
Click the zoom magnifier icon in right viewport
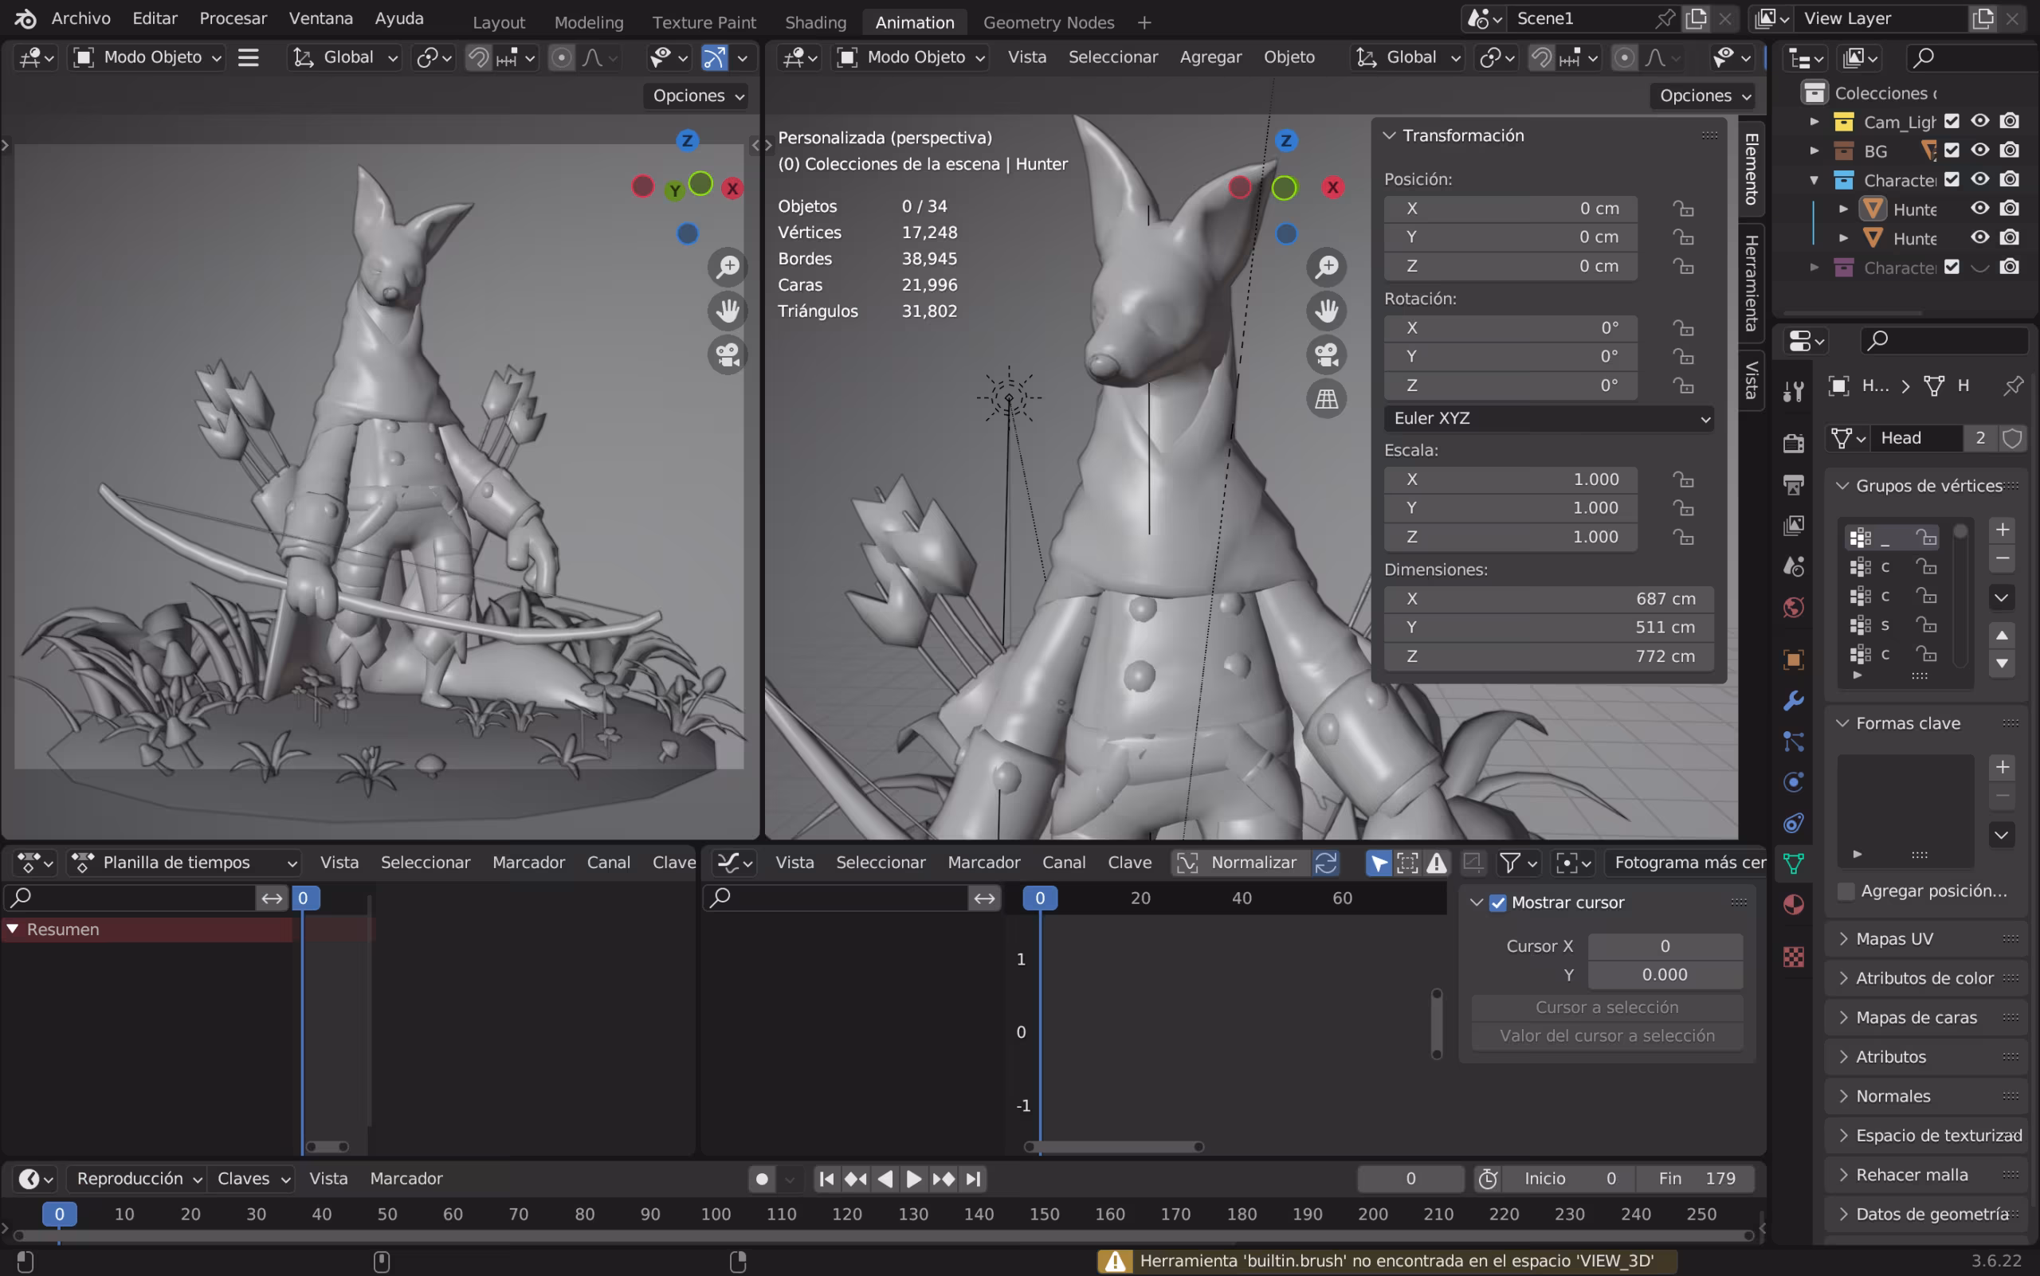[x=1327, y=267]
